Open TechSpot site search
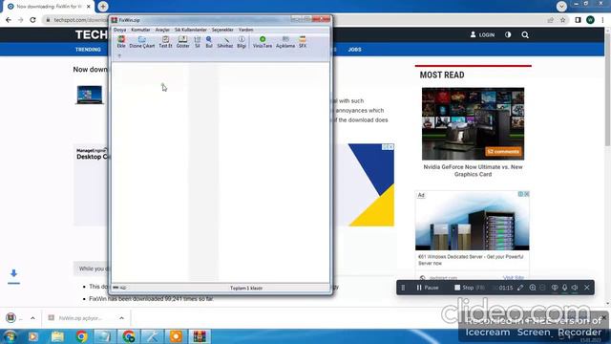 (x=525, y=34)
